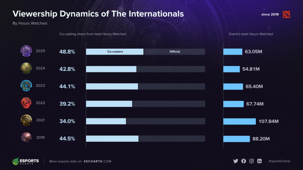This screenshot has height=170, width=303.
Task: Click the Co-casters bar segment for 2025
Action: click(x=115, y=52)
